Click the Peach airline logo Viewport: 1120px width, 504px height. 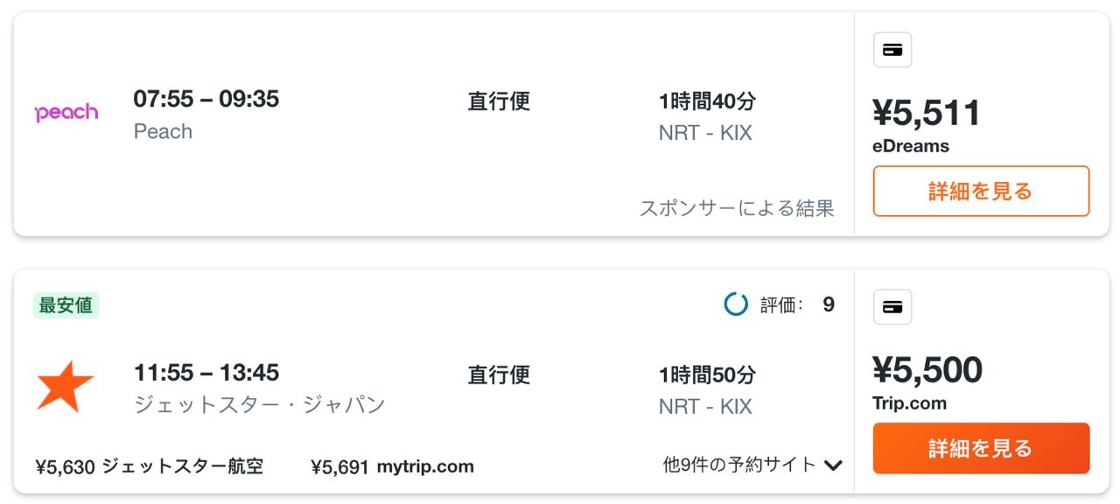[66, 113]
